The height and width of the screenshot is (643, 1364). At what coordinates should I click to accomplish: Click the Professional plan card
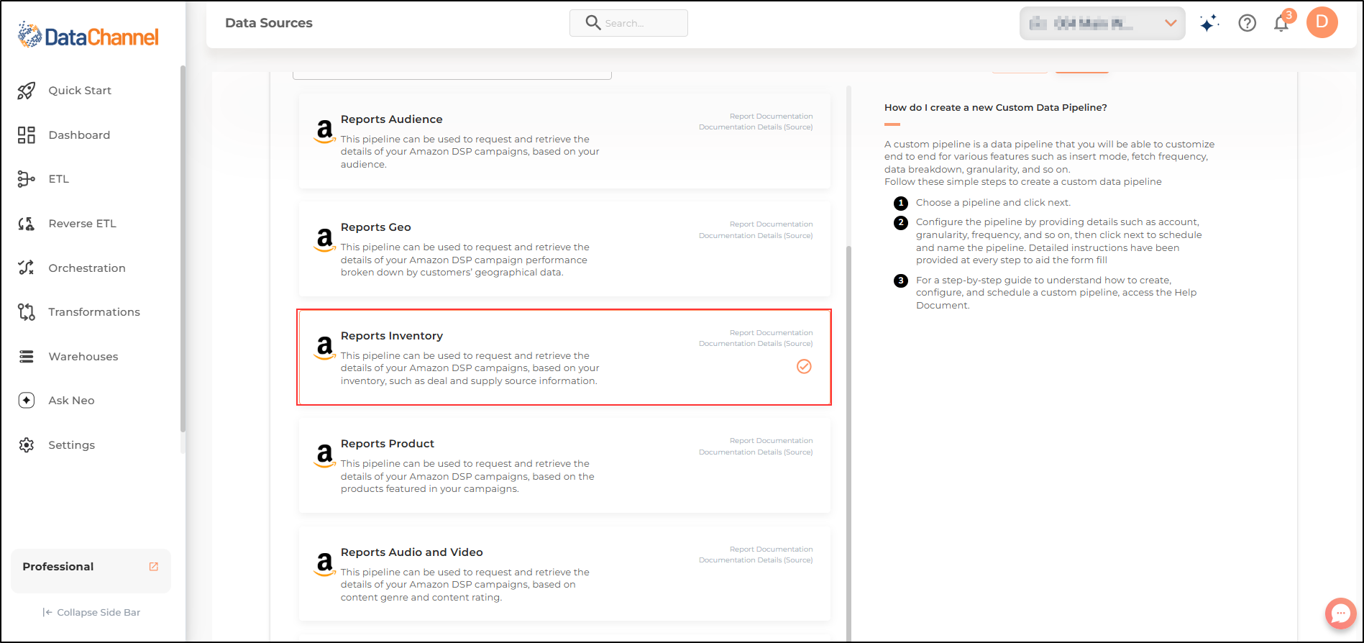[91, 571]
